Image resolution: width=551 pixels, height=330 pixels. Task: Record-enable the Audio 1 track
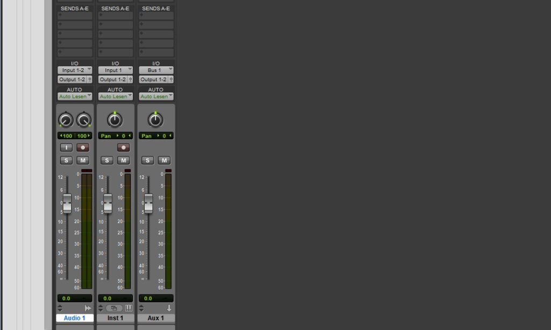83,147
